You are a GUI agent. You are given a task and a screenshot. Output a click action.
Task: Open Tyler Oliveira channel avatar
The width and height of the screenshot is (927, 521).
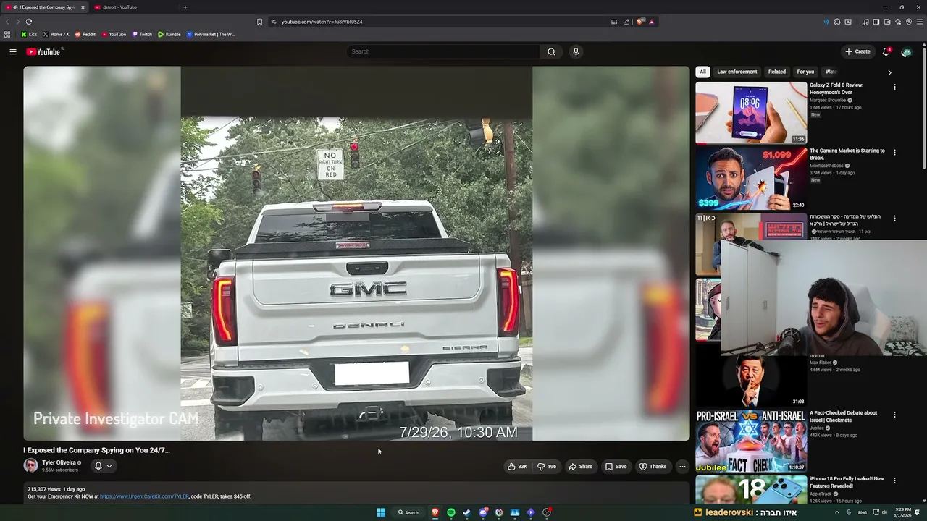(x=30, y=465)
